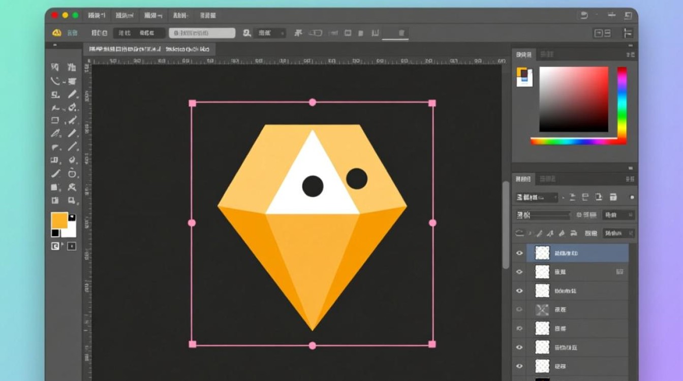Viewport: 683px width, 381px height.
Task: Open the blend mode field in layers panel
Action: tap(543, 215)
